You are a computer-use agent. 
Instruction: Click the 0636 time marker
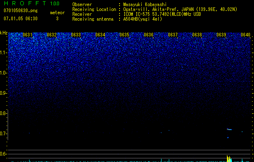point(149,35)
